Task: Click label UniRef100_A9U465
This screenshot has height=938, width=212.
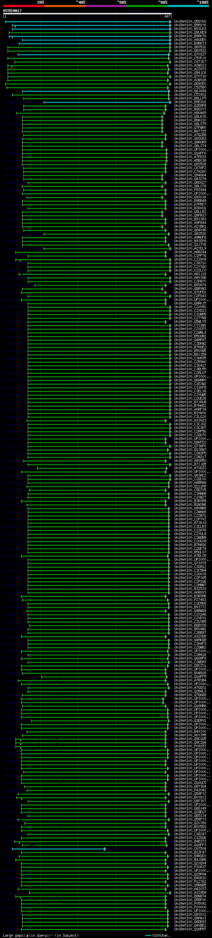Action: click(x=190, y=113)
